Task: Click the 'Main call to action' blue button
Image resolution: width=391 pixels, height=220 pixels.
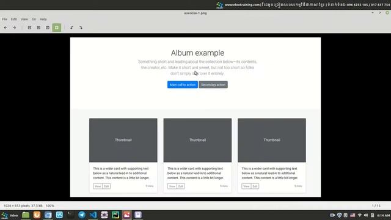Action: click(x=183, y=85)
